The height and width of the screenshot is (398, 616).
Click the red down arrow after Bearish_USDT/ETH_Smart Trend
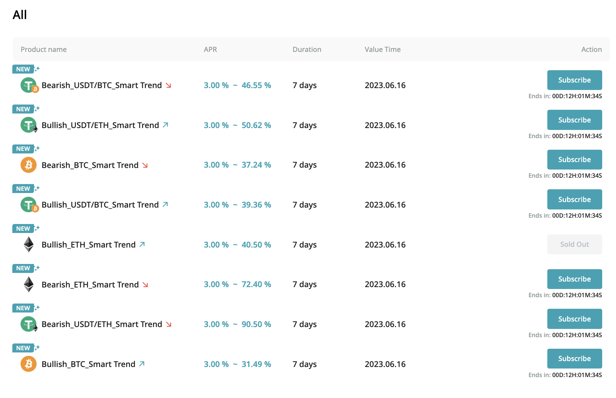click(169, 324)
